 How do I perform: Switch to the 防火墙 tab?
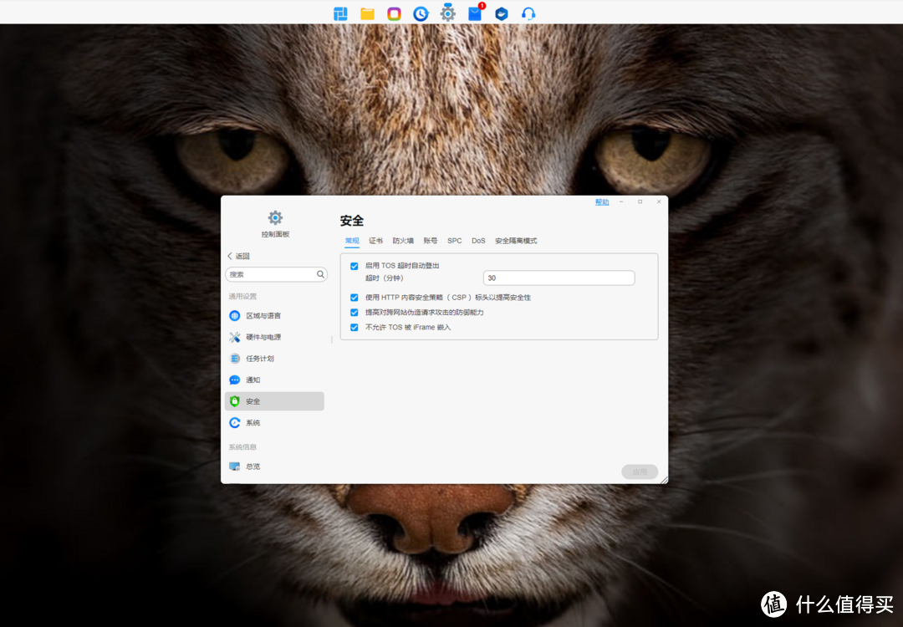tap(403, 241)
